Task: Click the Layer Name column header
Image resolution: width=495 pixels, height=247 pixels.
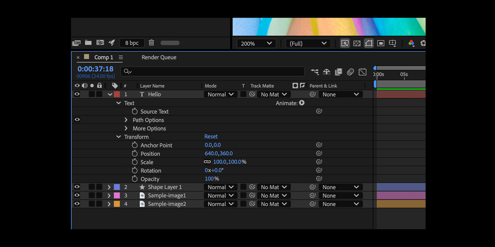Action: 152,86
